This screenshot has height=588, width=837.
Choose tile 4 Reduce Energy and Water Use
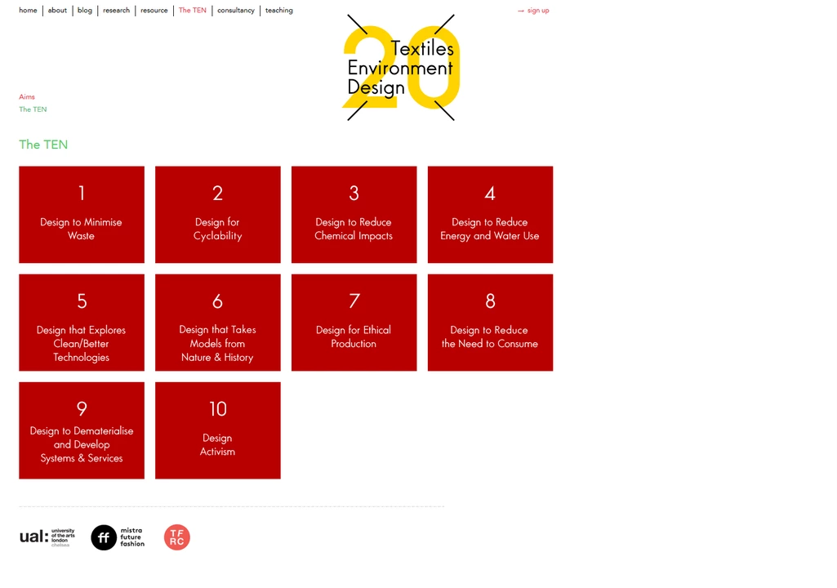click(490, 215)
